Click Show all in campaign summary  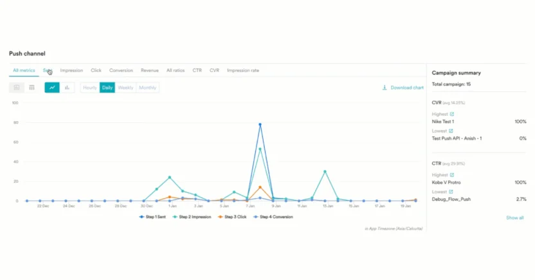515,218
